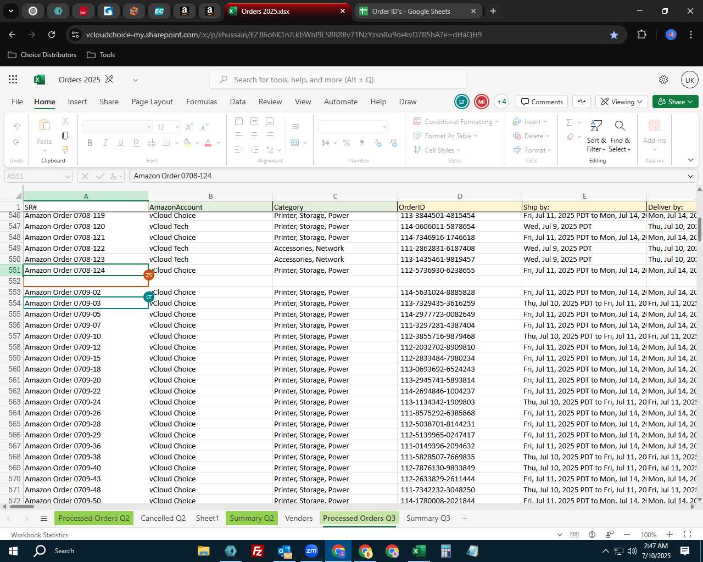Viewport: 703px width, 562px height.
Task: Open Calculator from the Windows taskbar
Action: (445, 551)
